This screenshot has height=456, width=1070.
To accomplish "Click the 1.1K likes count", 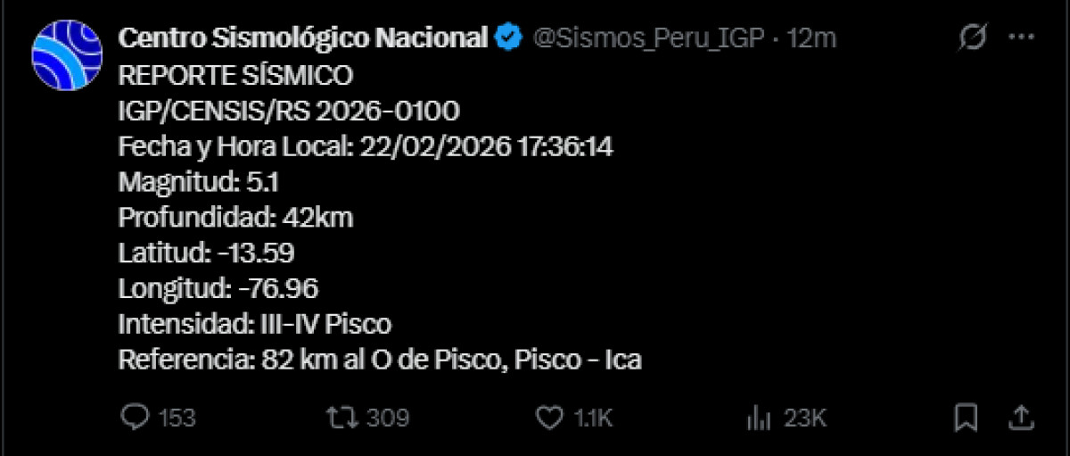I will 593,418.
